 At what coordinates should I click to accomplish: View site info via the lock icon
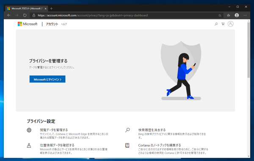pos(34,15)
